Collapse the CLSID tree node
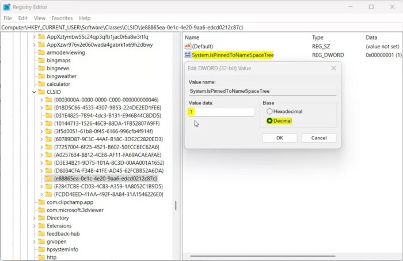Image resolution: width=403 pixels, height=261 pixels. [34, 92]
